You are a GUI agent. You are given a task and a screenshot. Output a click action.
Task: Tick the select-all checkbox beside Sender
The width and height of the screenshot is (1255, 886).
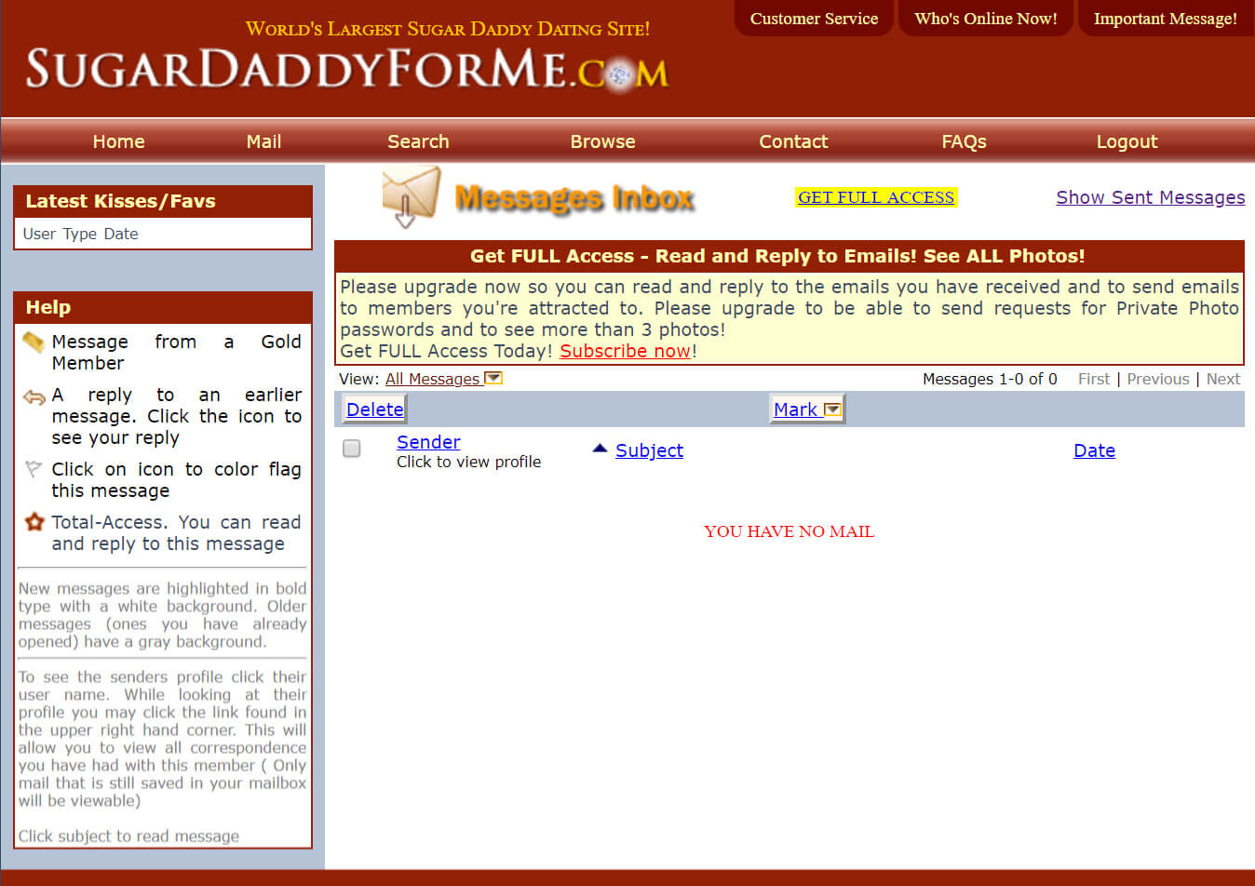tap(352, 449)
